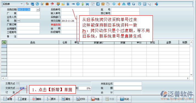Click the padlock and key toolbar icon
The image size is (196, 103).
pyautogui.click(x=42, y=4)
